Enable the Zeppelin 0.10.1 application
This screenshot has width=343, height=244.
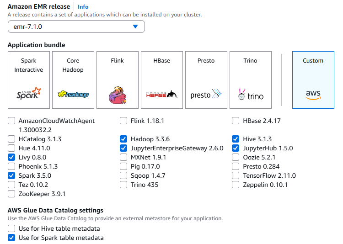[236, 185]
